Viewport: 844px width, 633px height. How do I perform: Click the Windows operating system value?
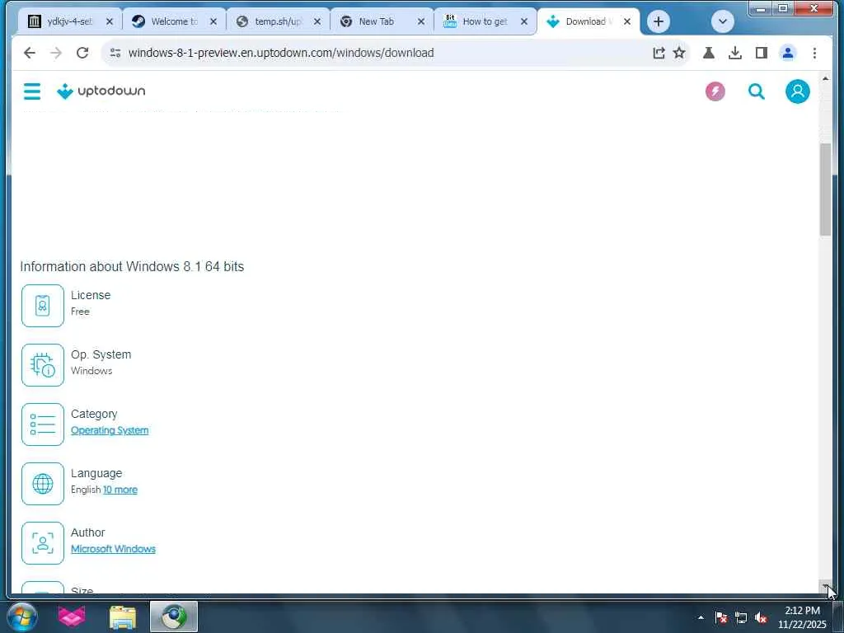(x=91, y=371)
